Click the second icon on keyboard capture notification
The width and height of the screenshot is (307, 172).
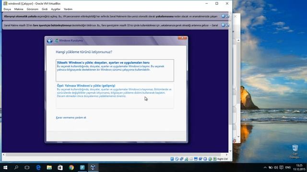tap(227, 16)
